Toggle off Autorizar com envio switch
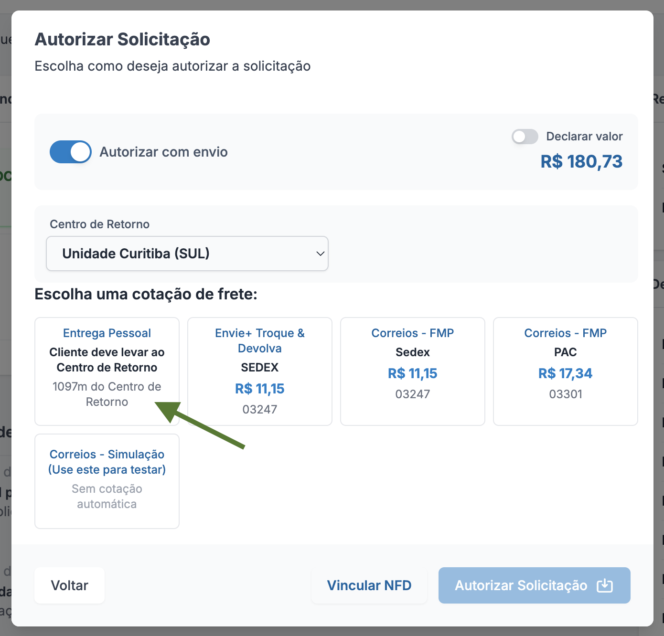The image size is (664, 636). pyautogui.click(x=71, y=152)
